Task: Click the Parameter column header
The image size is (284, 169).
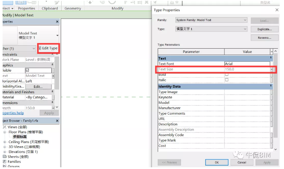Action: [x=191, y=52]
